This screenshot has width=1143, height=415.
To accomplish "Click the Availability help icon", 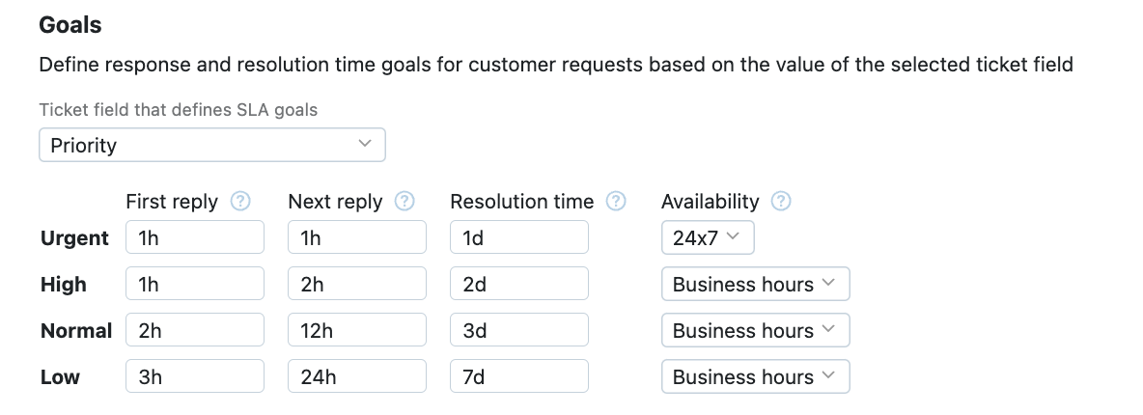I will point(782,202).
